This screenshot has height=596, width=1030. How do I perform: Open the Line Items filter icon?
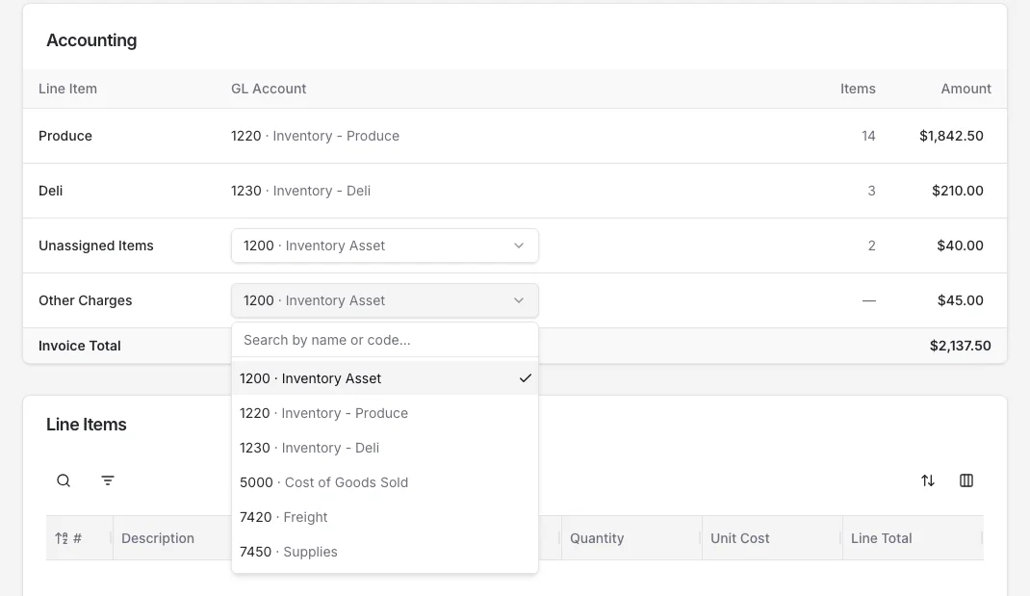click(108, 481)
